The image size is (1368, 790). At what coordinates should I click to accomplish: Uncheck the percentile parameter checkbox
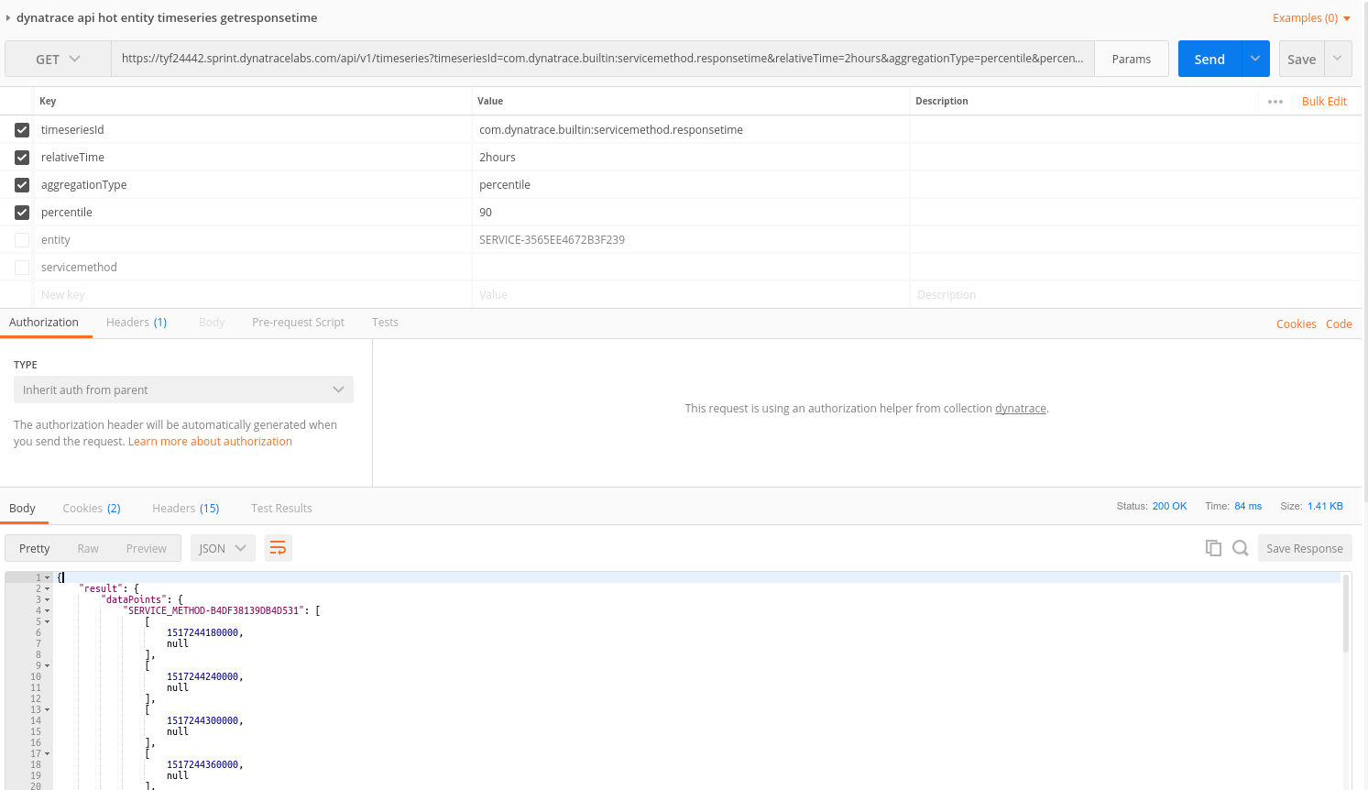22,213
